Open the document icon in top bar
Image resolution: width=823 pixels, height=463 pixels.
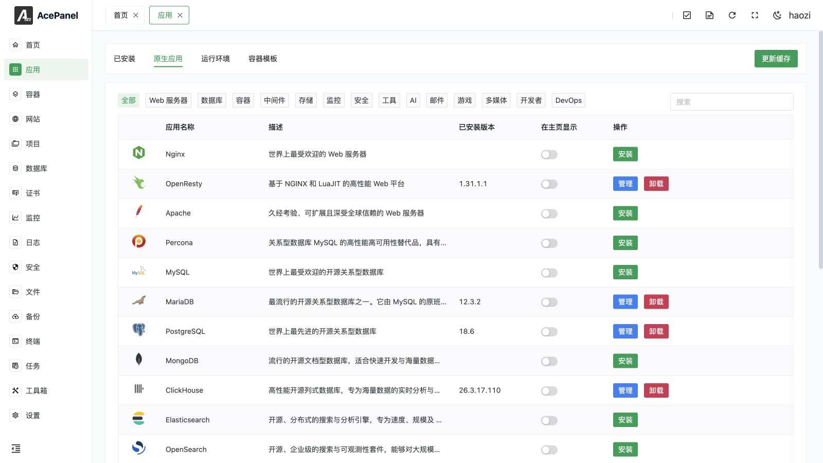709,15
